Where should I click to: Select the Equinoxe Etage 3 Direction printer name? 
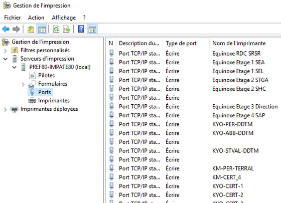coord(245,106)
